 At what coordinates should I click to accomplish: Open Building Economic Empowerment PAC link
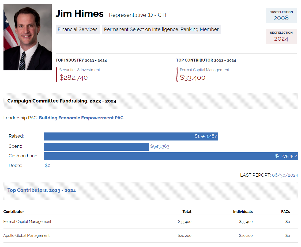coord(81,118)
